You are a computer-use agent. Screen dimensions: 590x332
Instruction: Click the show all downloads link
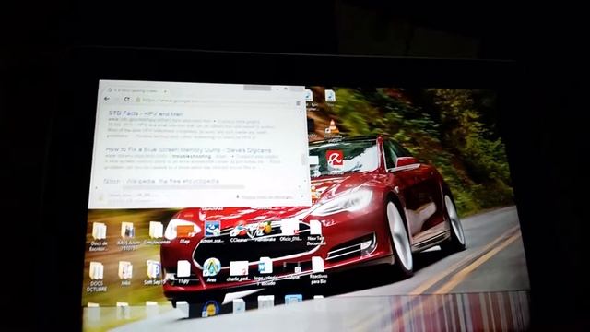tap(267, 197)
